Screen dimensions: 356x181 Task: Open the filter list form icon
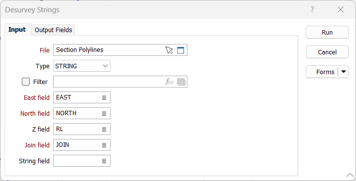(x=181, y=82)
